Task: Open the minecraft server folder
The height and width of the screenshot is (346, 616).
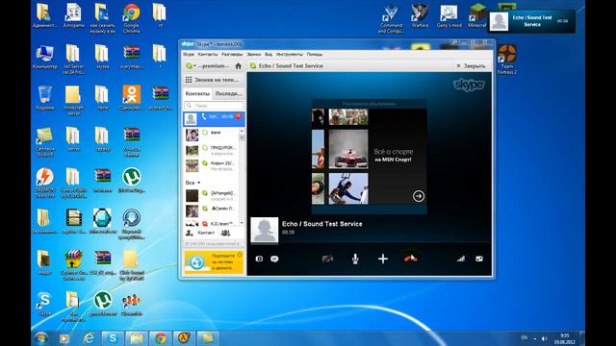Action: pos(73,100)
